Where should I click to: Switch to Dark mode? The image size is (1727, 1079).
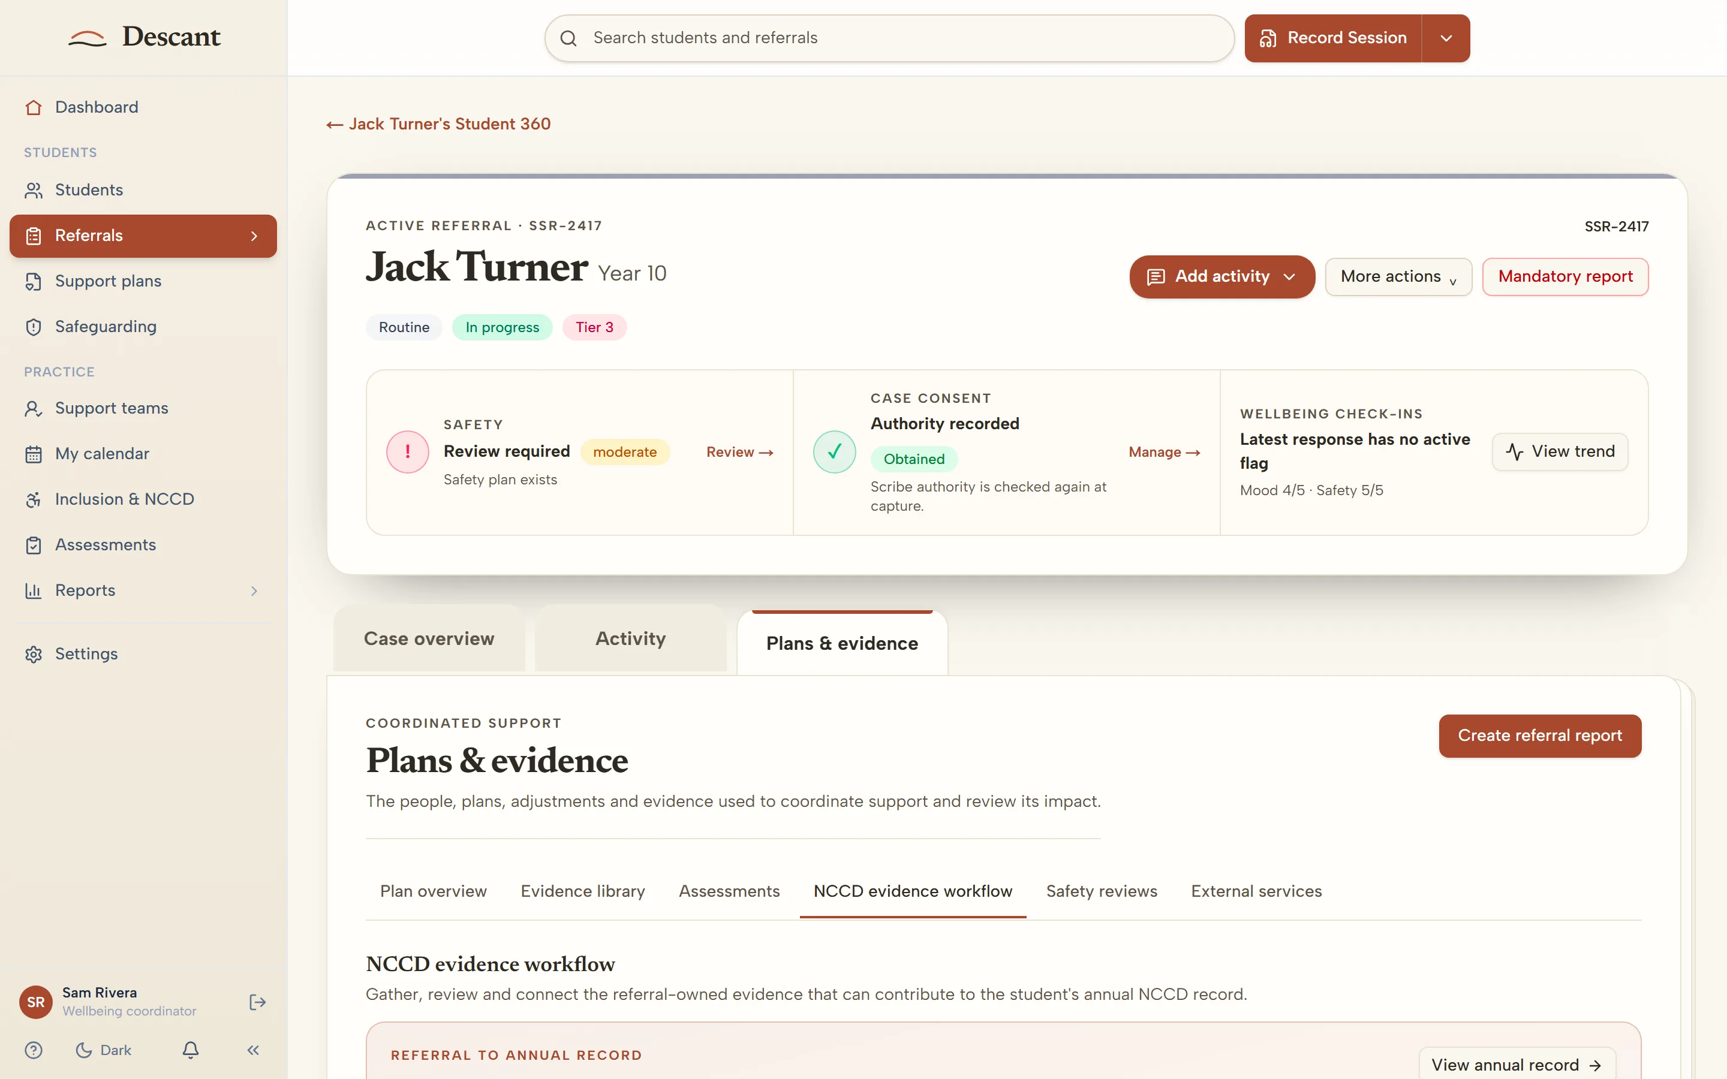(x=104, y=1050)
